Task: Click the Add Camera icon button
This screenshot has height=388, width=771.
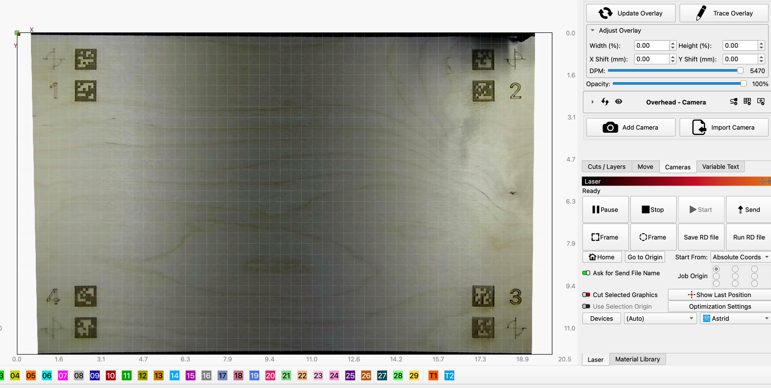Action: click(610, 127)
